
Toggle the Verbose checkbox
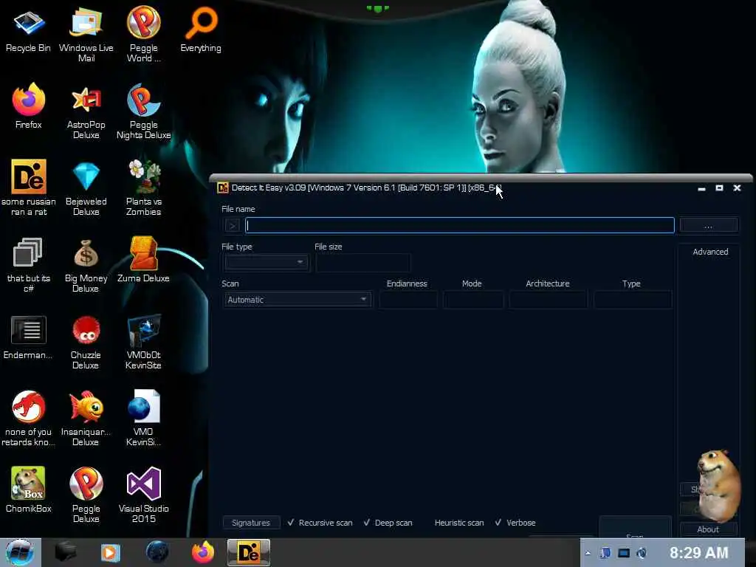pyautogui.click(x=515, y=523)
